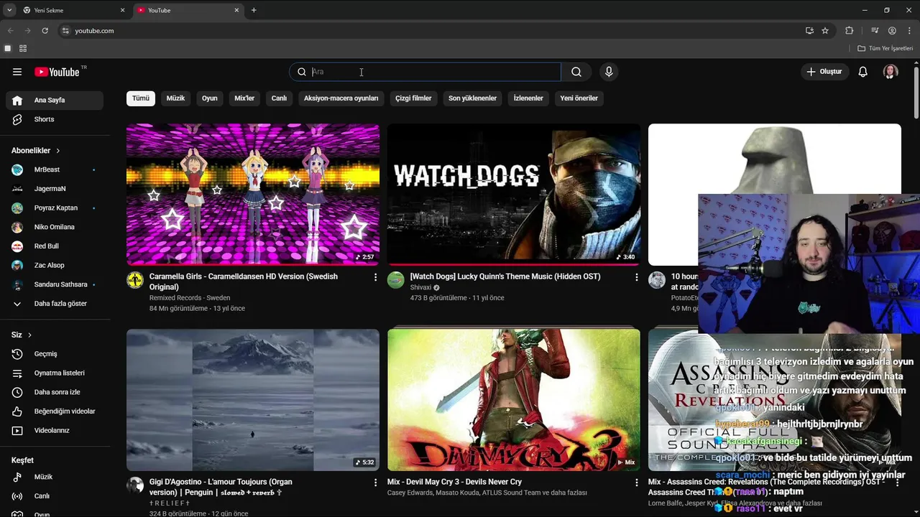Open Zac Alsop channel subscription
Image resolution: width=920 pixels, height=517 pixels.
click(x=55, y=265)
